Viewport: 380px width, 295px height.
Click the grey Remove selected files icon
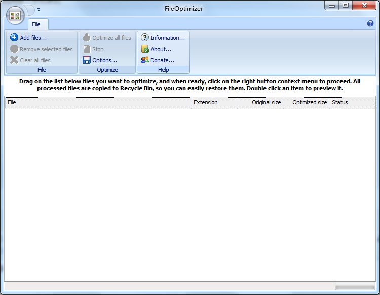tap(14, 49)
